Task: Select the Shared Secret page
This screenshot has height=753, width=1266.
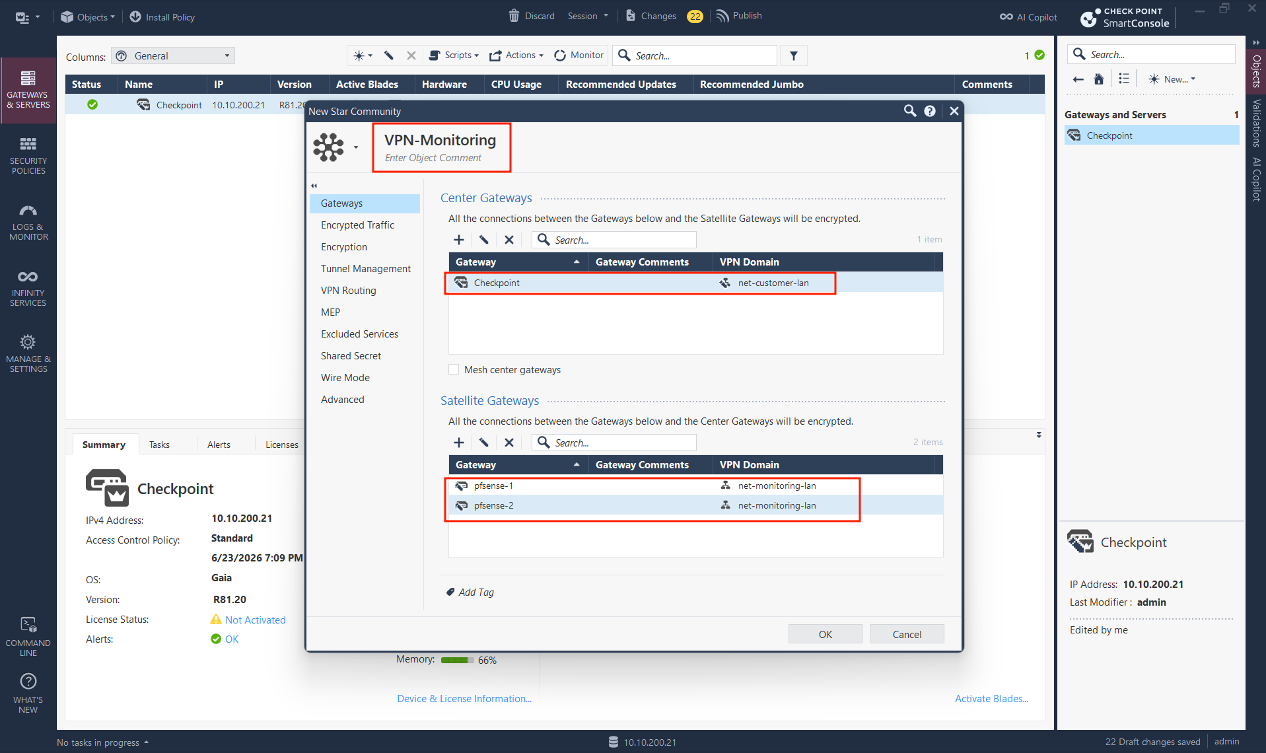Action: pyautogui.click(x=351, y=356)
